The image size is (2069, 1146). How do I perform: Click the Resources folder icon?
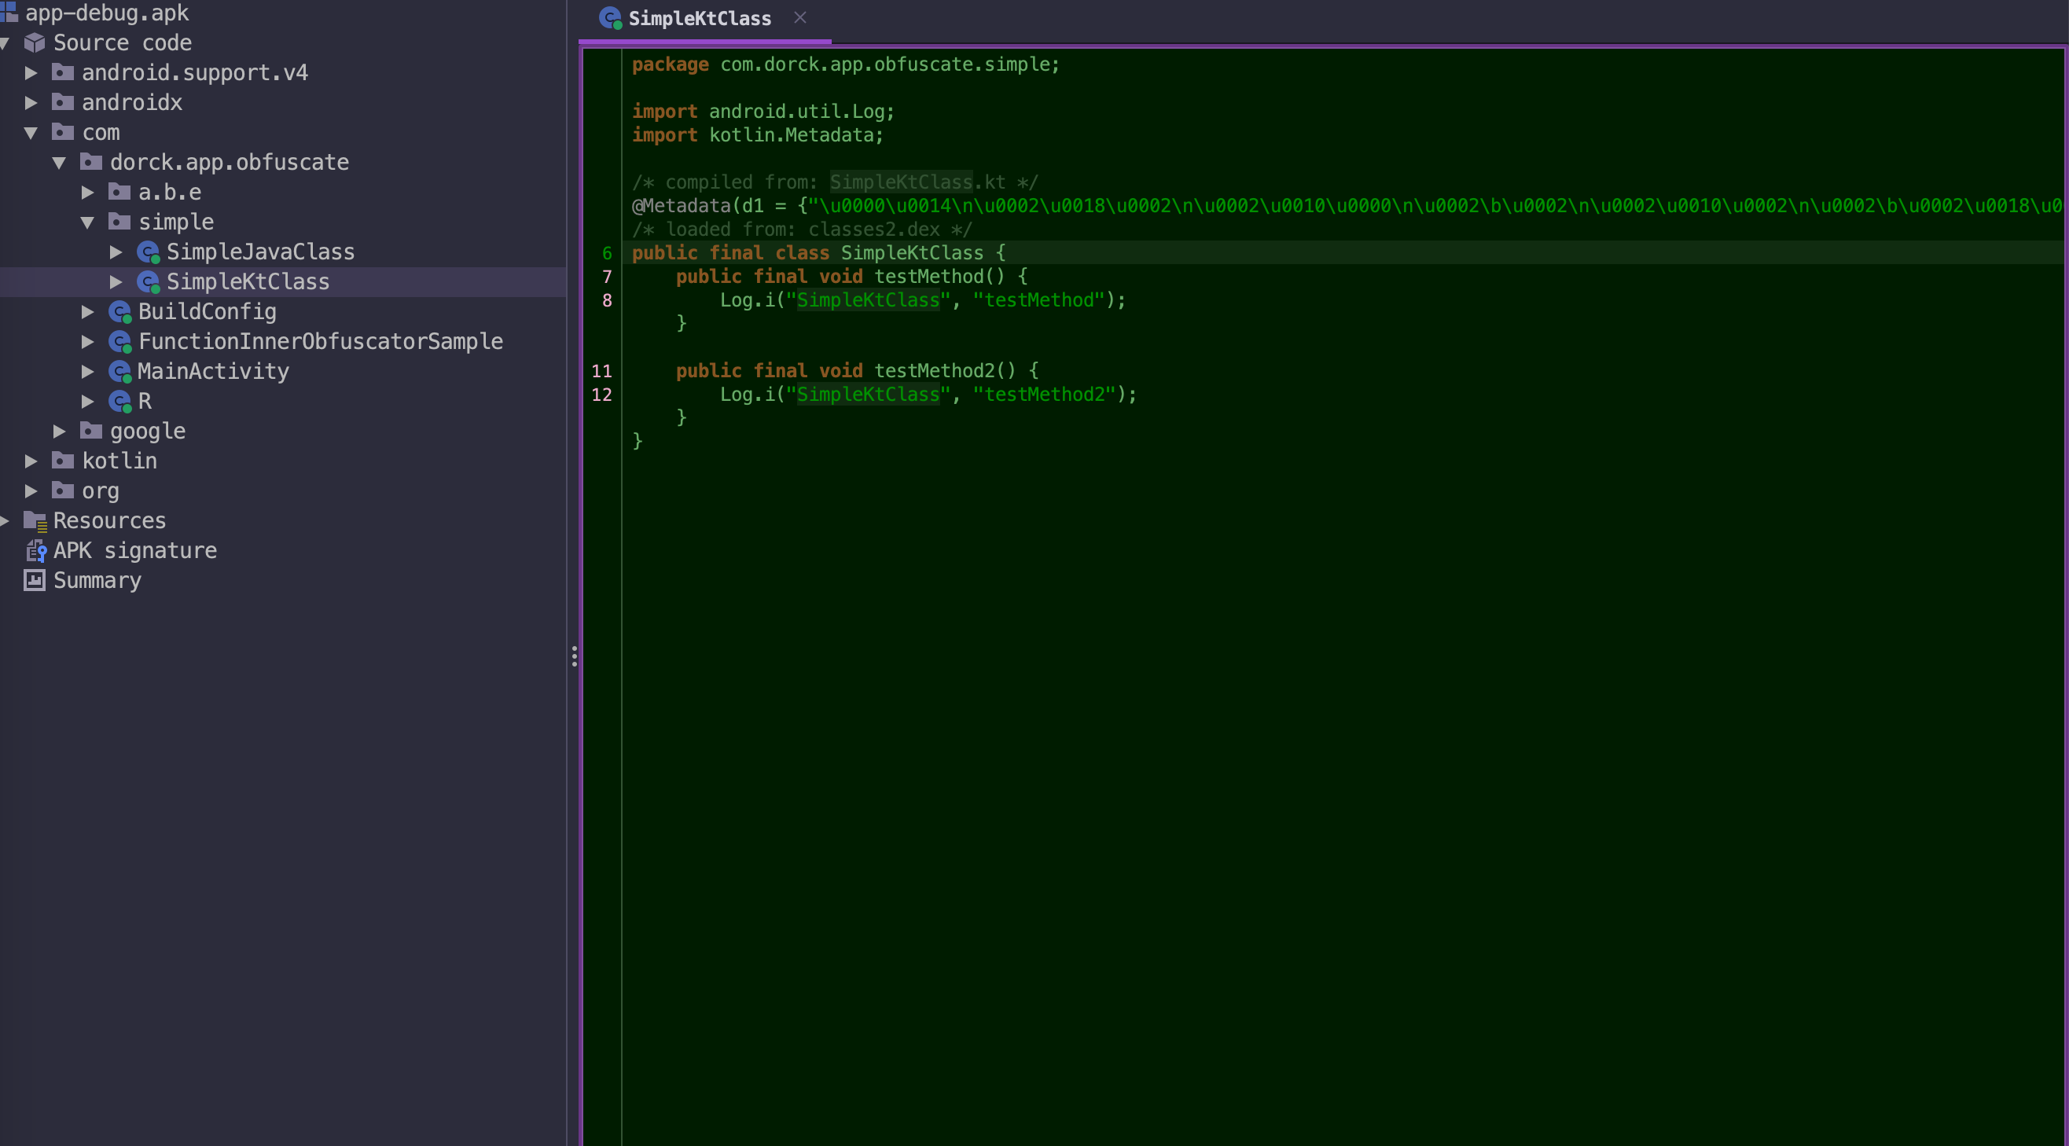[35, 521]
